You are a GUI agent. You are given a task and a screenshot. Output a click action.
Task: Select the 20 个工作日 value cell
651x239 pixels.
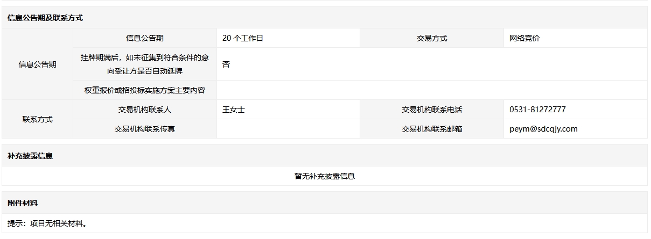pos(288,38)
